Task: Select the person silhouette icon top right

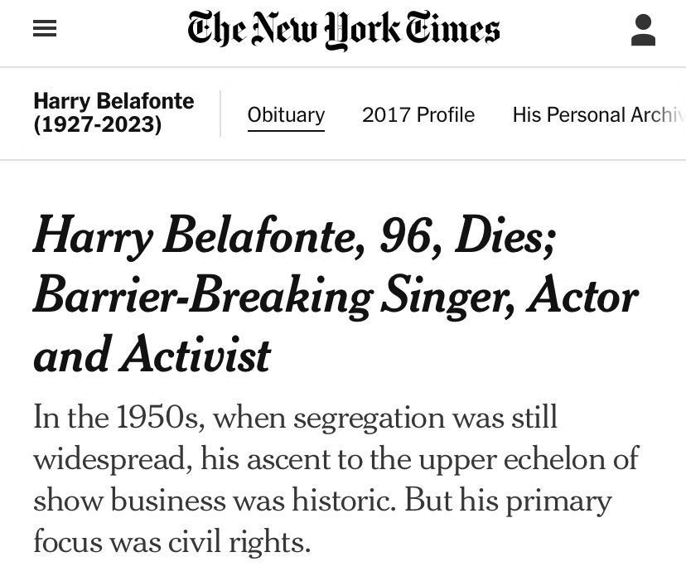Action: pos(643,27)
